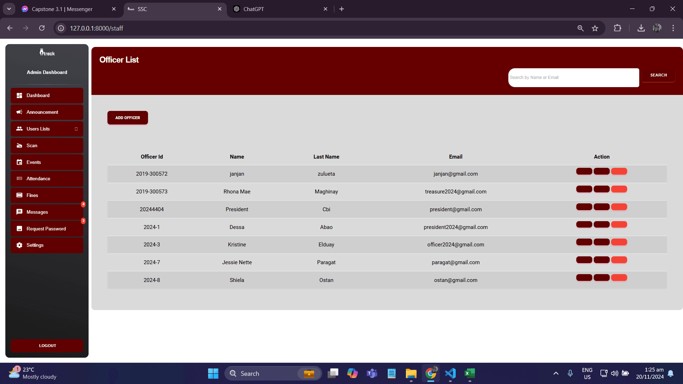Open the Chrome three-dot menu

(x=673, y=28)
